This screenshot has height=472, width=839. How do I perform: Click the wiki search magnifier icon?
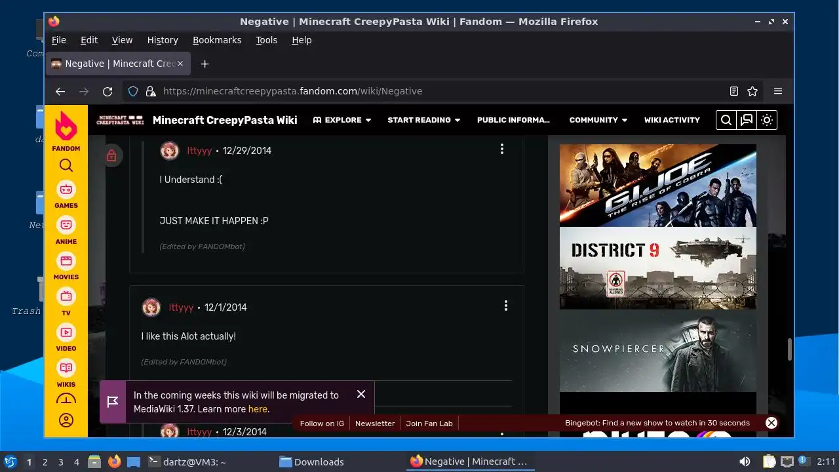pyautogui.click(x=726, y=120)
